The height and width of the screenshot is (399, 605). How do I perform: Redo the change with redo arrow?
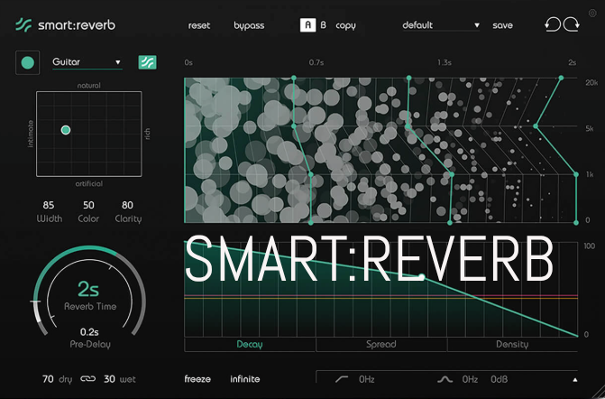coord(571,25)
